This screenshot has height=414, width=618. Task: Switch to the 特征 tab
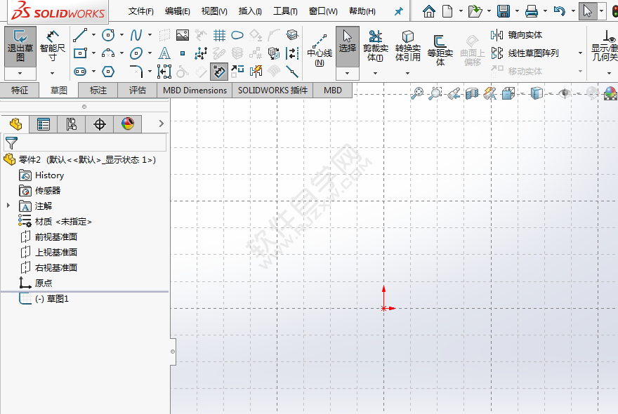click(x=20, y=91)
